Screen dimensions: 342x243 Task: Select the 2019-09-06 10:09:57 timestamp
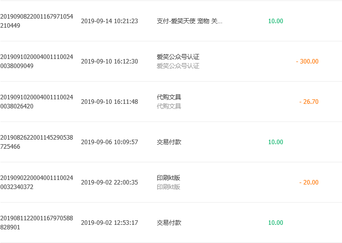[x=110, y=142]
